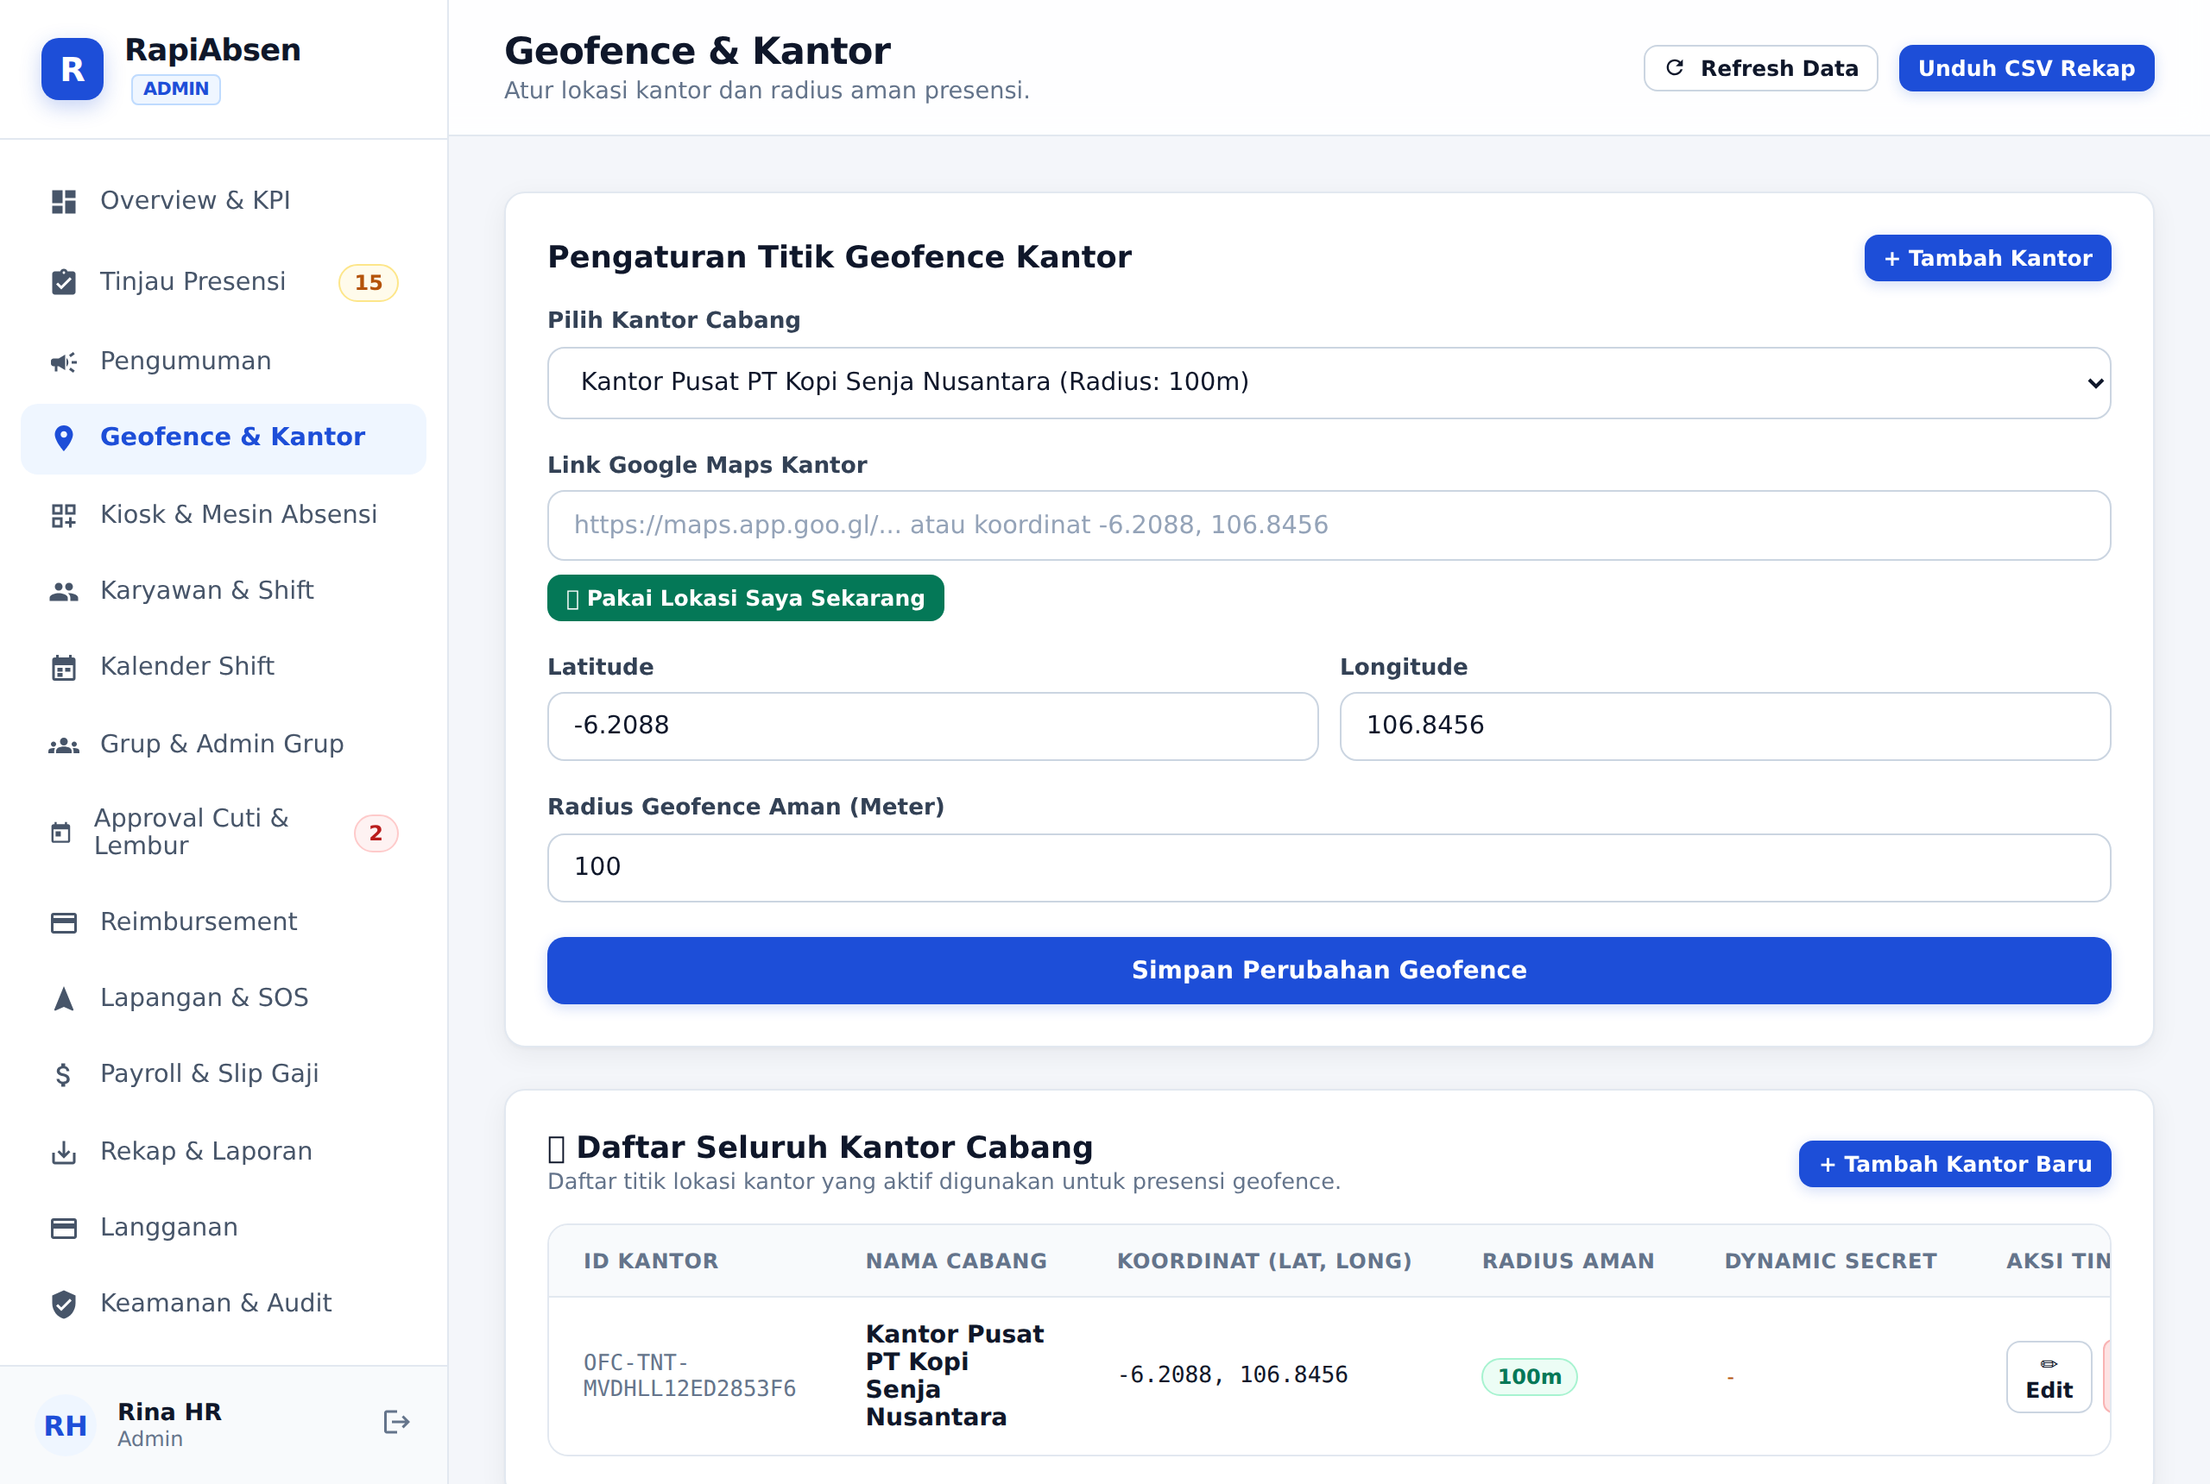Click the Pengumuman megaphone icon
This screenshot has width=2210, height=1484.
pos(63,362)
